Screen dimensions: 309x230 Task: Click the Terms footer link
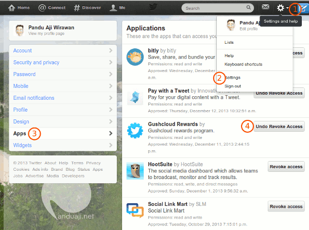tap(77, 163)
